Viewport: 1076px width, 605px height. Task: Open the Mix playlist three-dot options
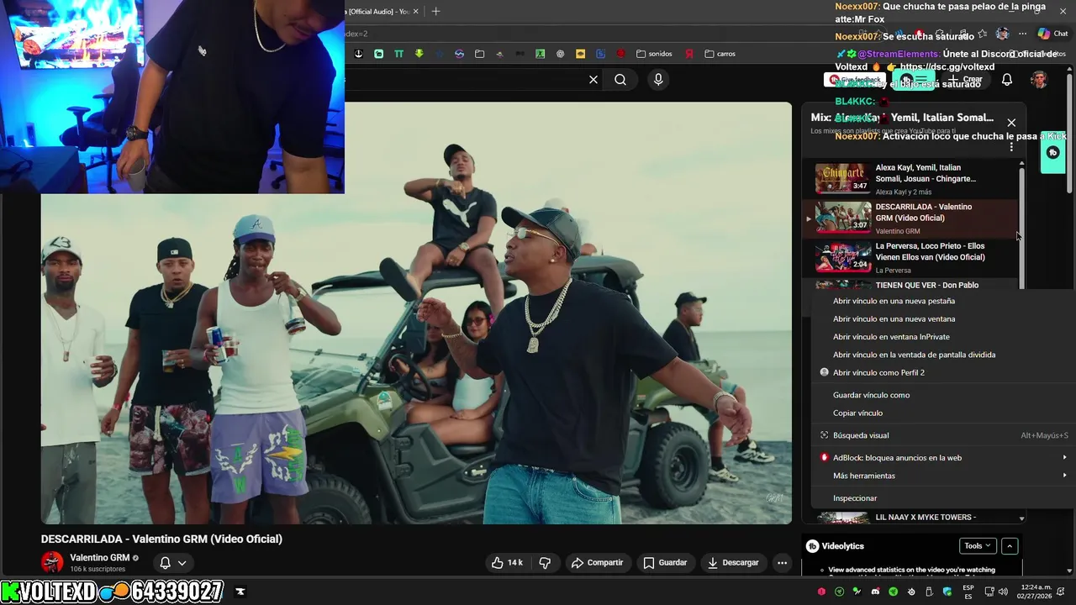(x=1011, y=146)
